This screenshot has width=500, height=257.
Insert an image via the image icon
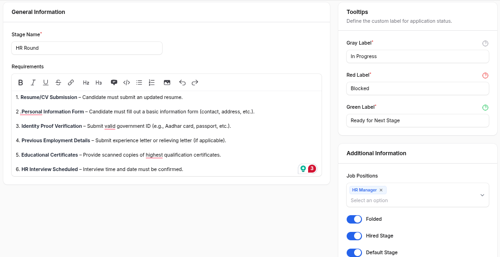[x=167, y=83]
